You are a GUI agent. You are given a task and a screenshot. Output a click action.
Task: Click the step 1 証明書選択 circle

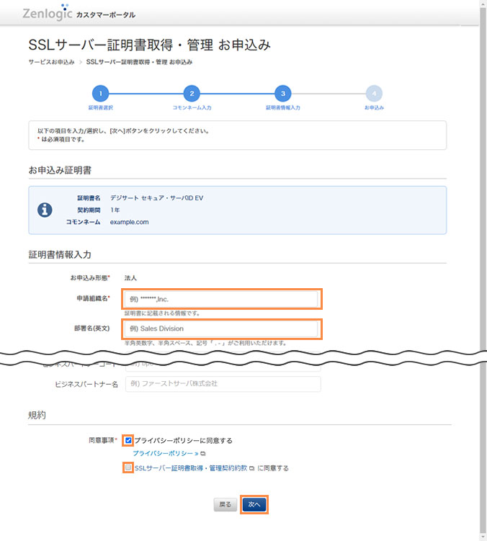[101, 93]
